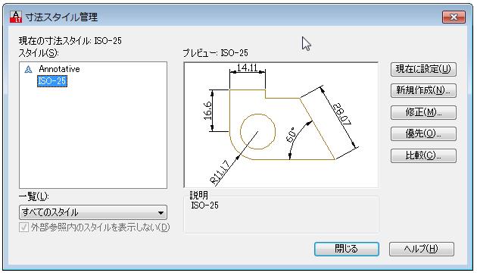
Task: Click the dimension preview drawing
Action: click(x=281, y=125)
